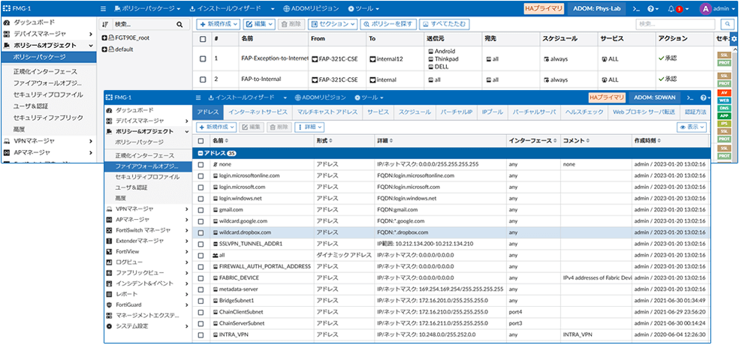Switch to インターネットサービス tab
This screenshot has height=354, width=751.
point(258,112)
